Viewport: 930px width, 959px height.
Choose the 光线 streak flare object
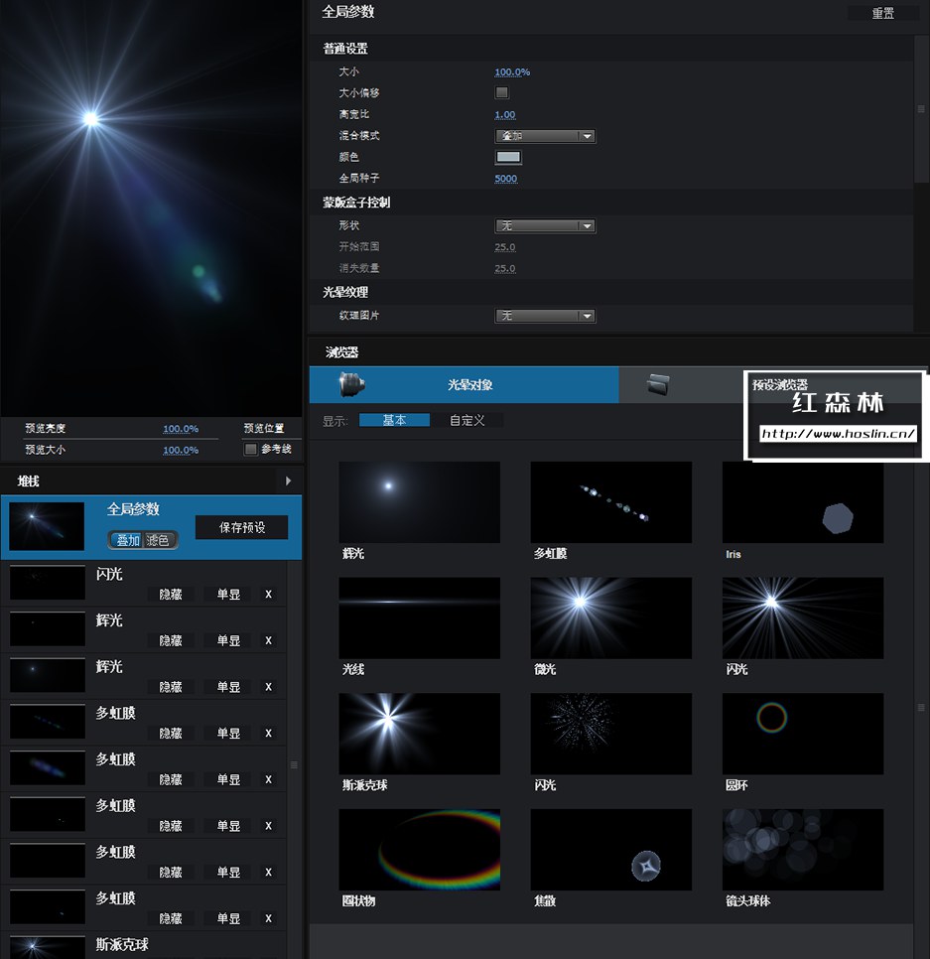click(419, 617)
